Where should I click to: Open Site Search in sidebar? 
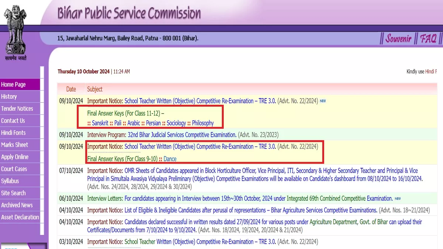click(x=20, y=193)
